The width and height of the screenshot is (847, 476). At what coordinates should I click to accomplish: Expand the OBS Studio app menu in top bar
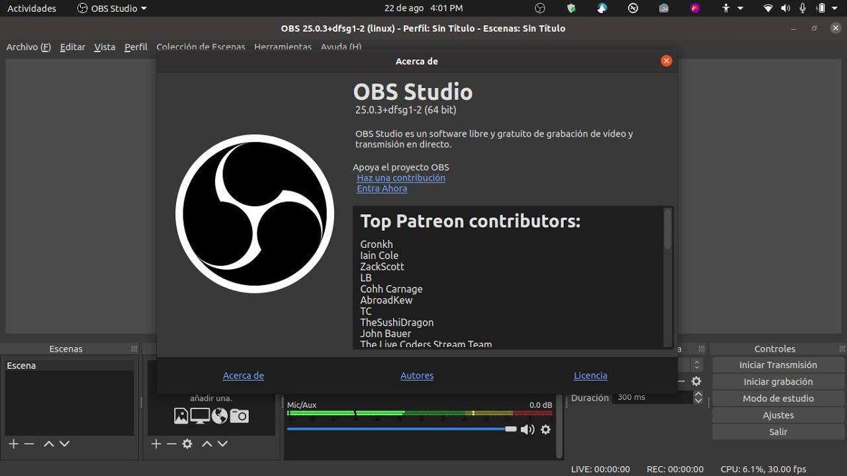[x=112, y=9]
